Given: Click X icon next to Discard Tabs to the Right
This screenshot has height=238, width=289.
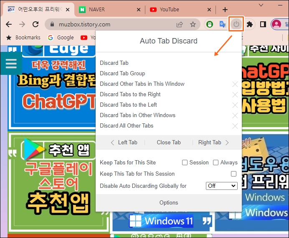Looking at the screenshot, I should [235, 95].
